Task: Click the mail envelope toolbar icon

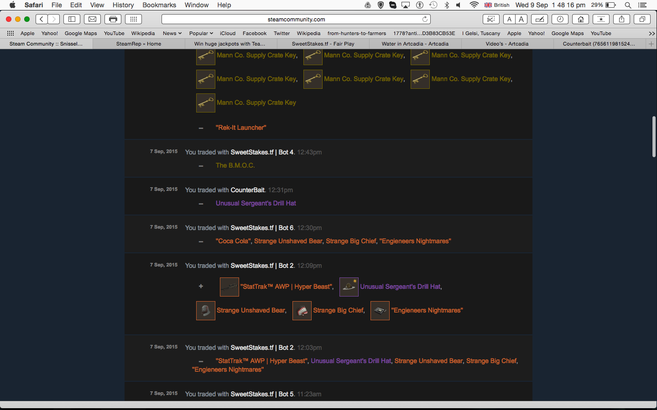Action: click(92, 19)
